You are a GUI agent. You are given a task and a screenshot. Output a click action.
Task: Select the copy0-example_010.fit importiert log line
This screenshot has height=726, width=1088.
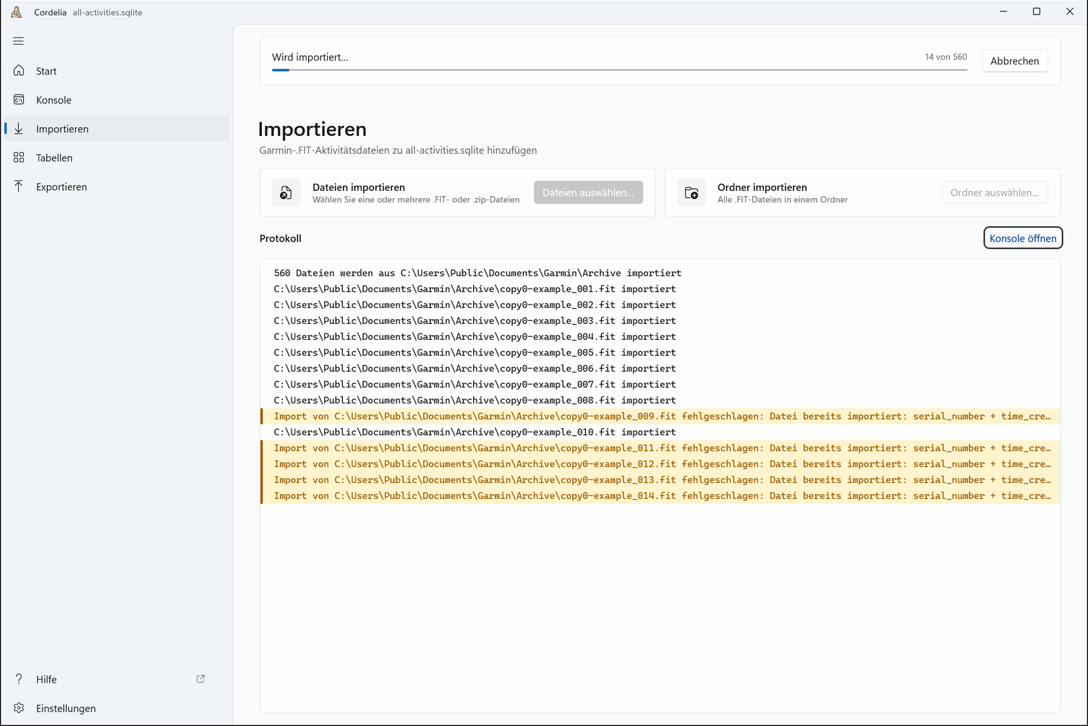pyautogui.click(x=660, y=432)
